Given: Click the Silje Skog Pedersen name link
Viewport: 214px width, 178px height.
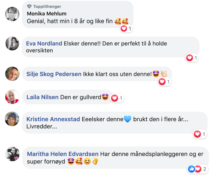Looking at the screenshot, I should (x=54, y=74).
